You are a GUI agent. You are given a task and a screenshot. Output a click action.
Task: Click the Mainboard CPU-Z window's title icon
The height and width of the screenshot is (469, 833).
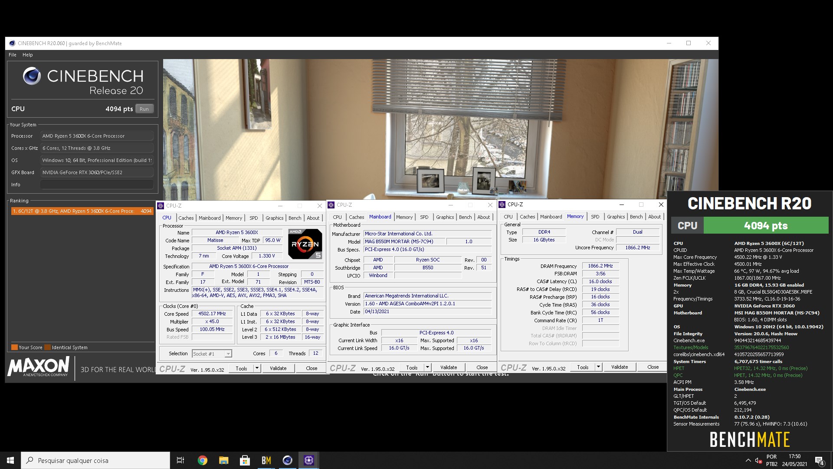[331, 205]
